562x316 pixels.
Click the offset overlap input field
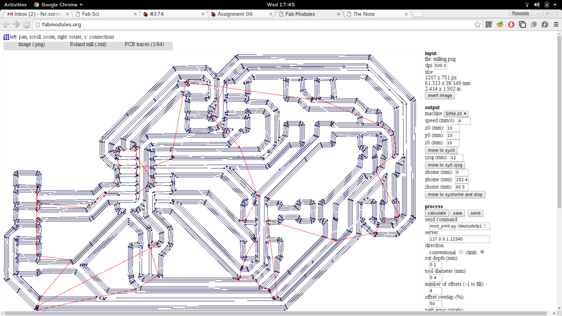[x=436, y=304]
